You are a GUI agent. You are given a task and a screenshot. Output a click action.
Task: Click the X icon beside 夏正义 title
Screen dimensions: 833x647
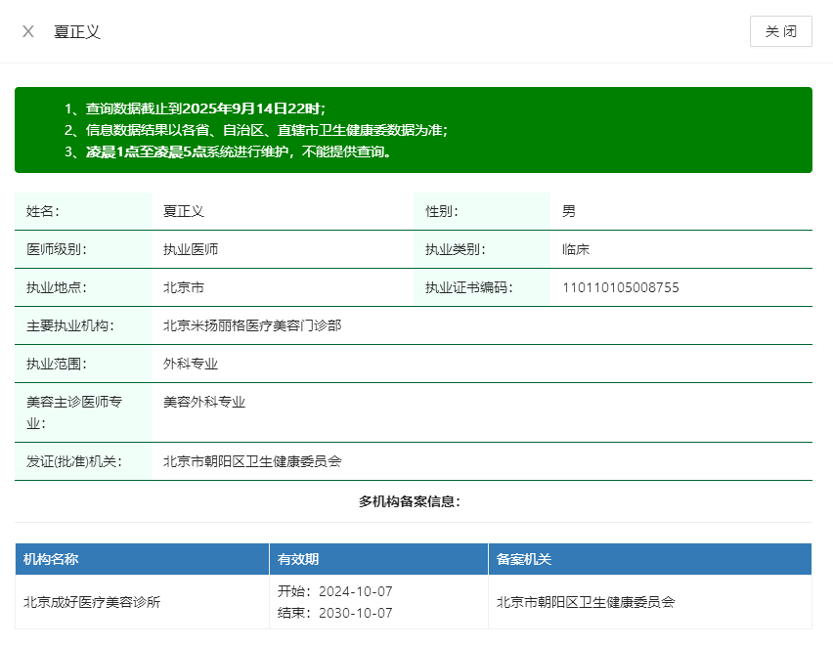click(x=28, y=31)
